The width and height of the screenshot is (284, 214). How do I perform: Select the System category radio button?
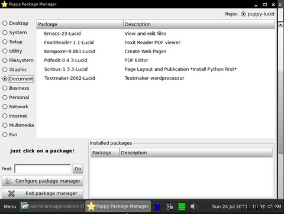click(x=5, y=33)
